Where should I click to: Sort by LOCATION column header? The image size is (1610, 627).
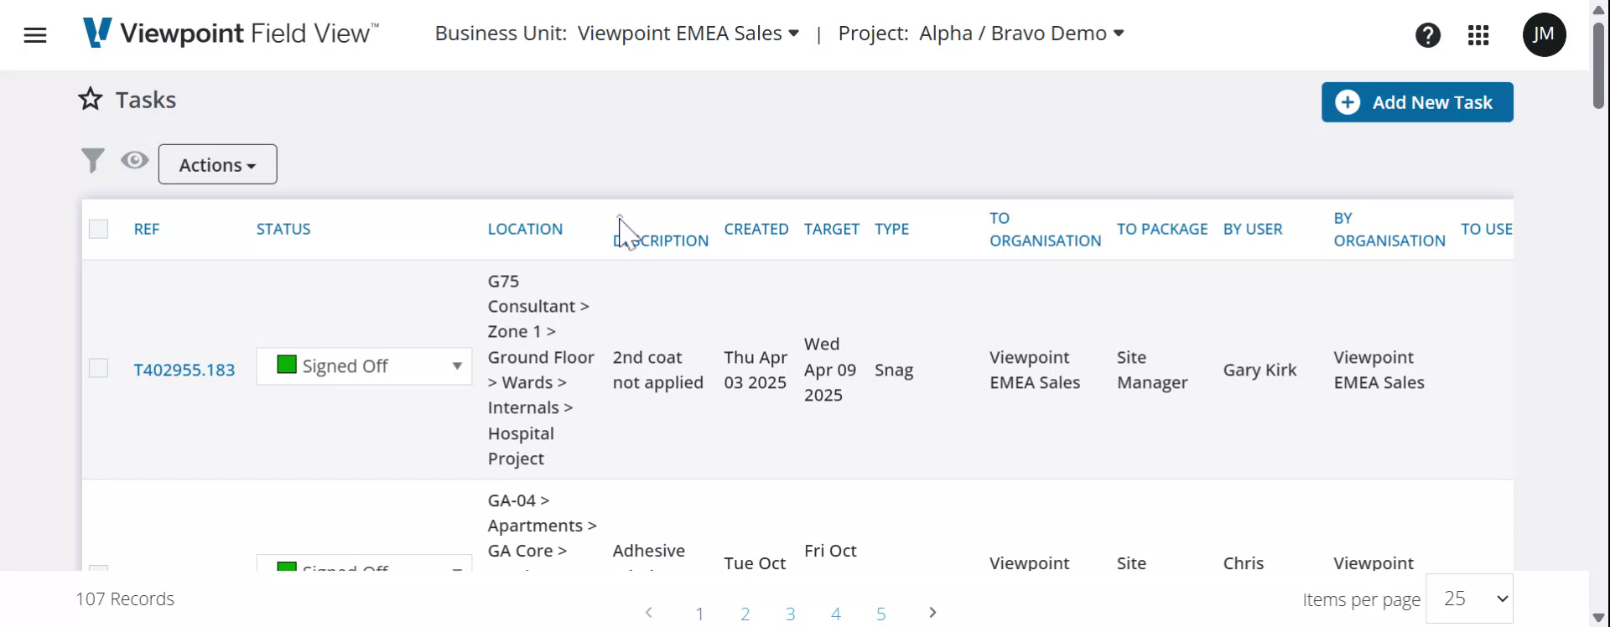pos(525,229)
